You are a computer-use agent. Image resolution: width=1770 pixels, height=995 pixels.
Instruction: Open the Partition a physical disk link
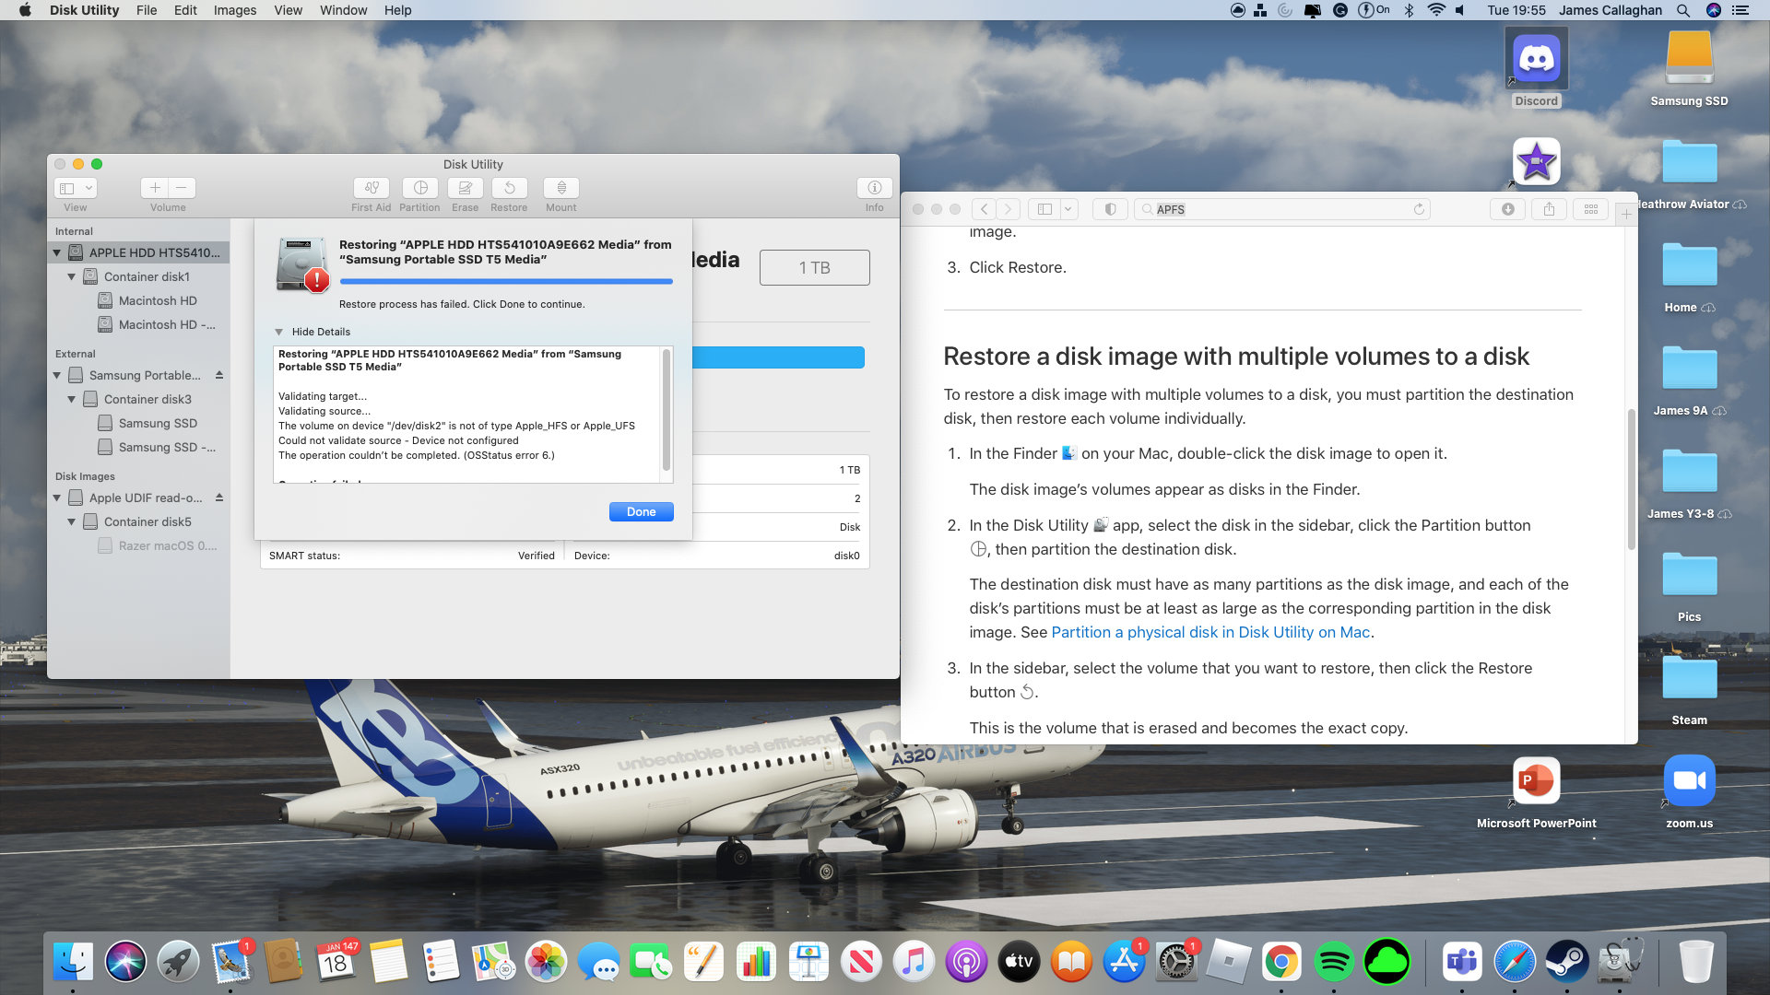1209,632
